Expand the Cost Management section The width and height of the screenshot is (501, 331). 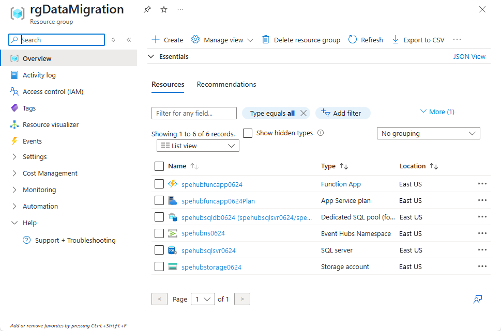coord(50,173)
